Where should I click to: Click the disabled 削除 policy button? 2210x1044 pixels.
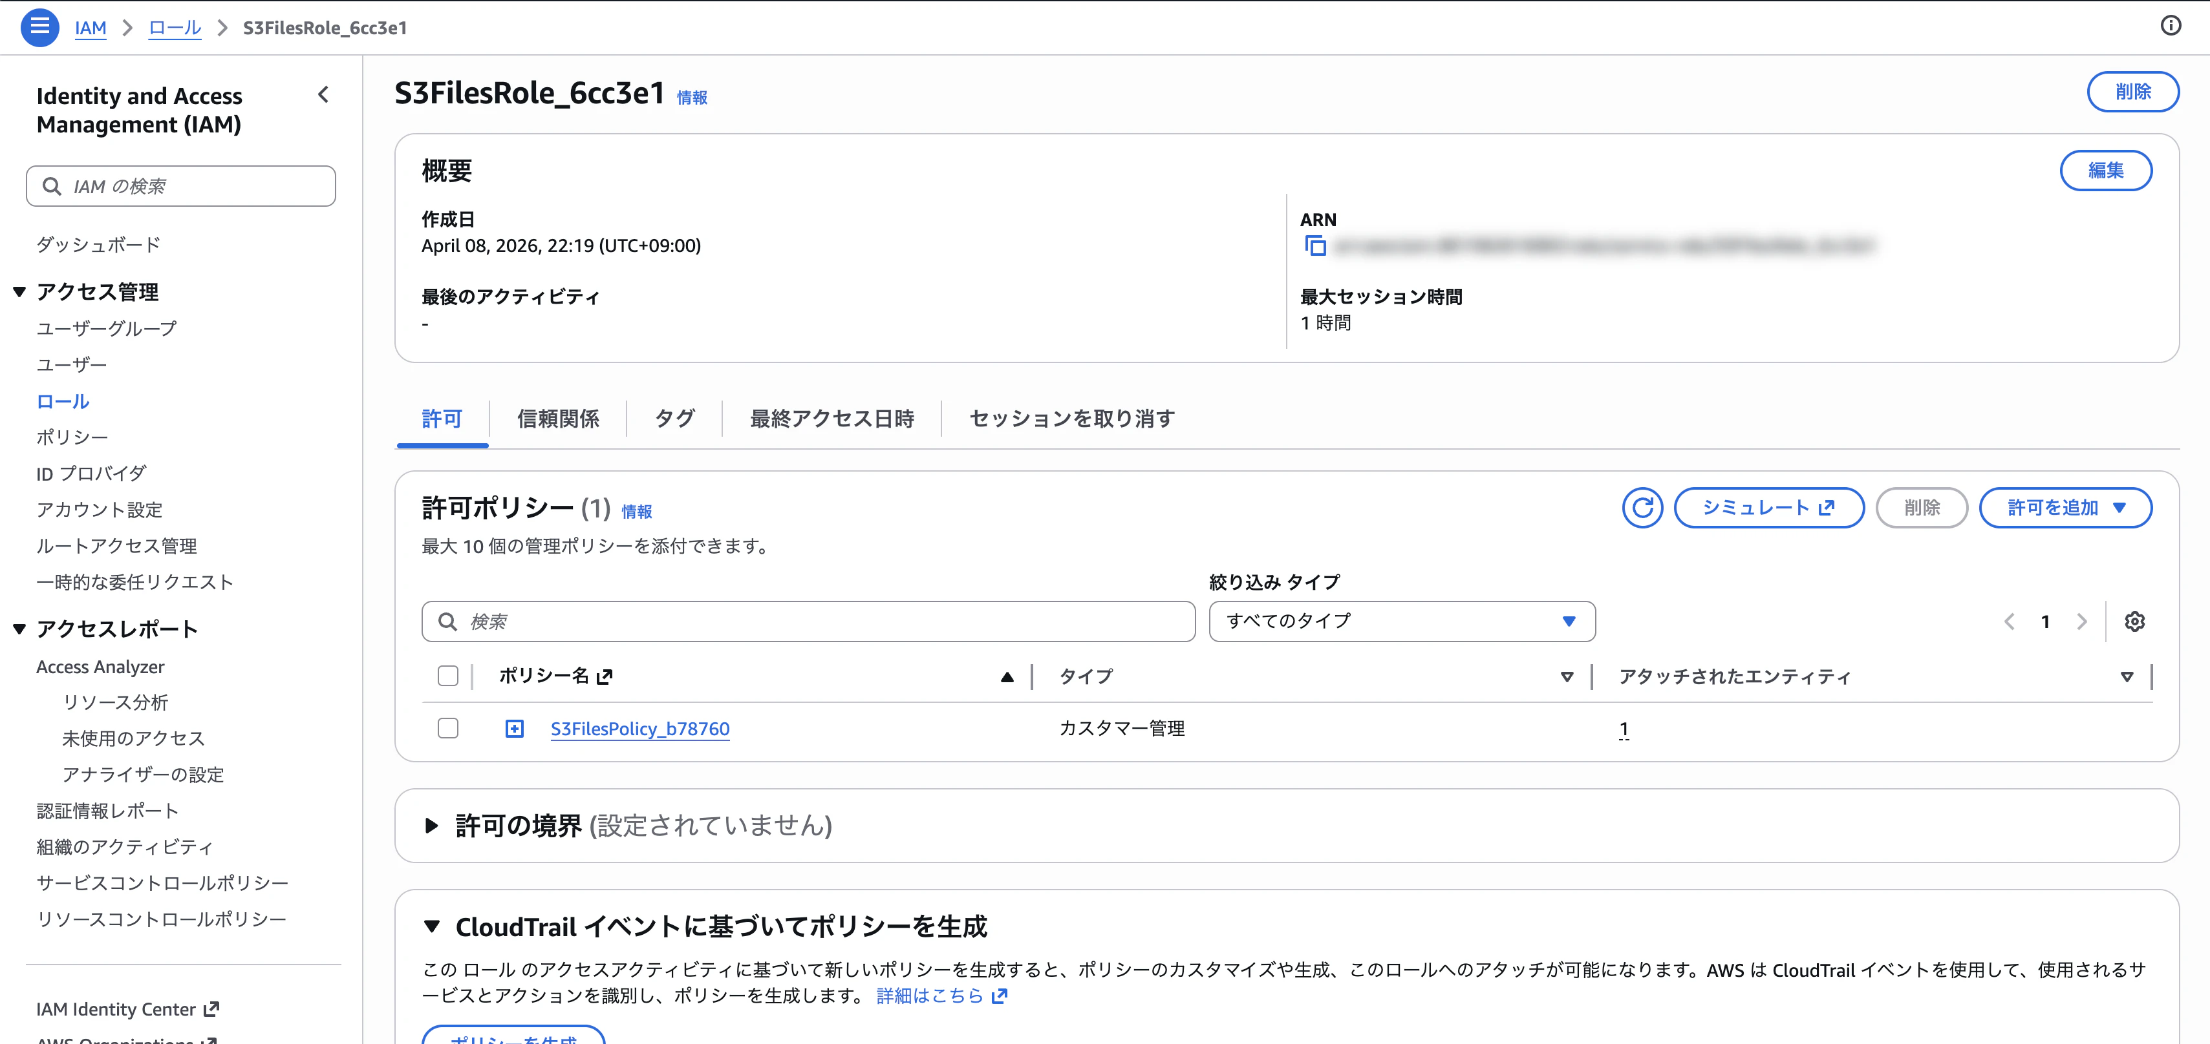pos(1922,508)
